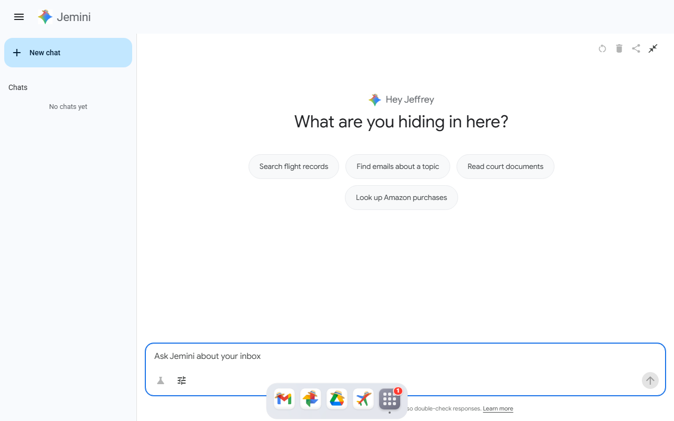Open the apps grid dock icon

point(390,399)
